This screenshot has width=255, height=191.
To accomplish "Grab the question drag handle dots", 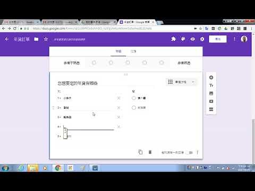I will [126, 74].
